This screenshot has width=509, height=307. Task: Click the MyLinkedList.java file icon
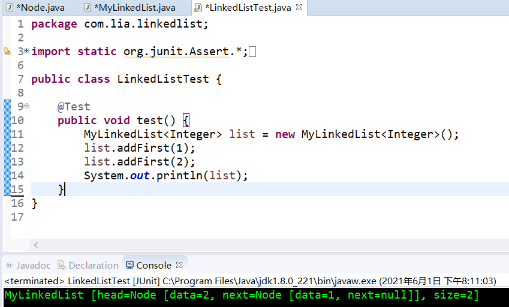(88, 7)
